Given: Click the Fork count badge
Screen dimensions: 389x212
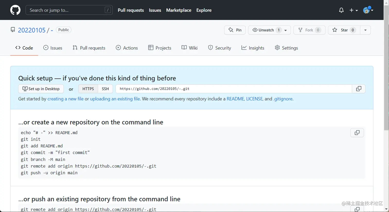Looking at the screenshot, I should 318,30.
